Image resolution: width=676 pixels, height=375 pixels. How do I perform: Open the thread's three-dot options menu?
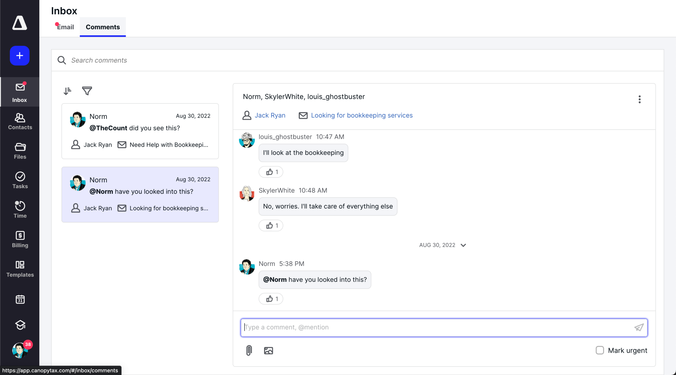639,99
